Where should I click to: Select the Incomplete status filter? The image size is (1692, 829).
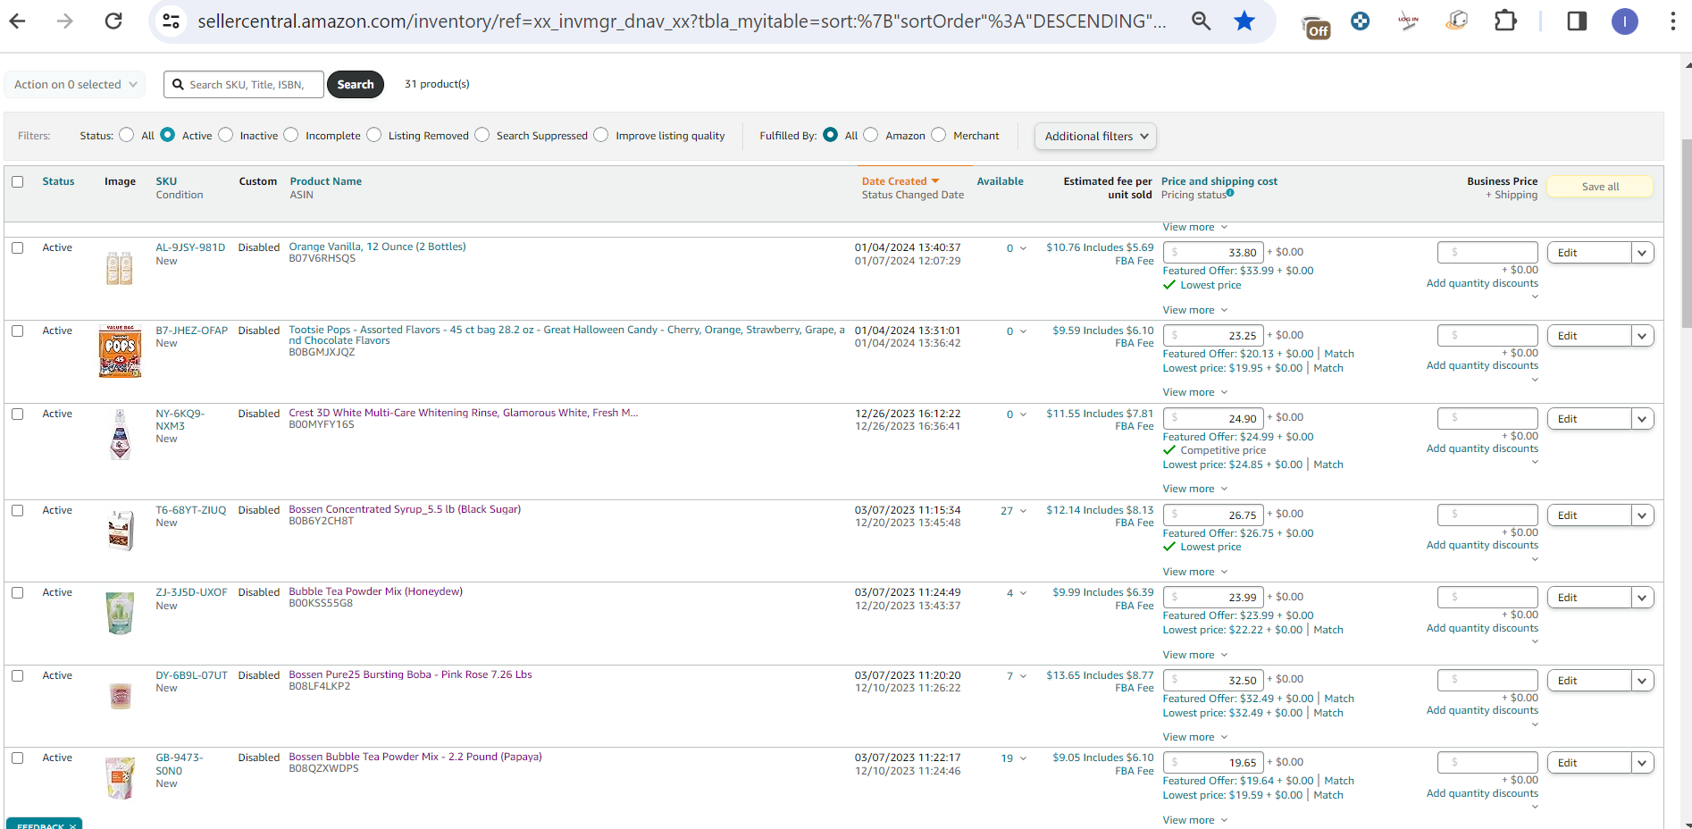pyautogui.click(x=291, y=135)
